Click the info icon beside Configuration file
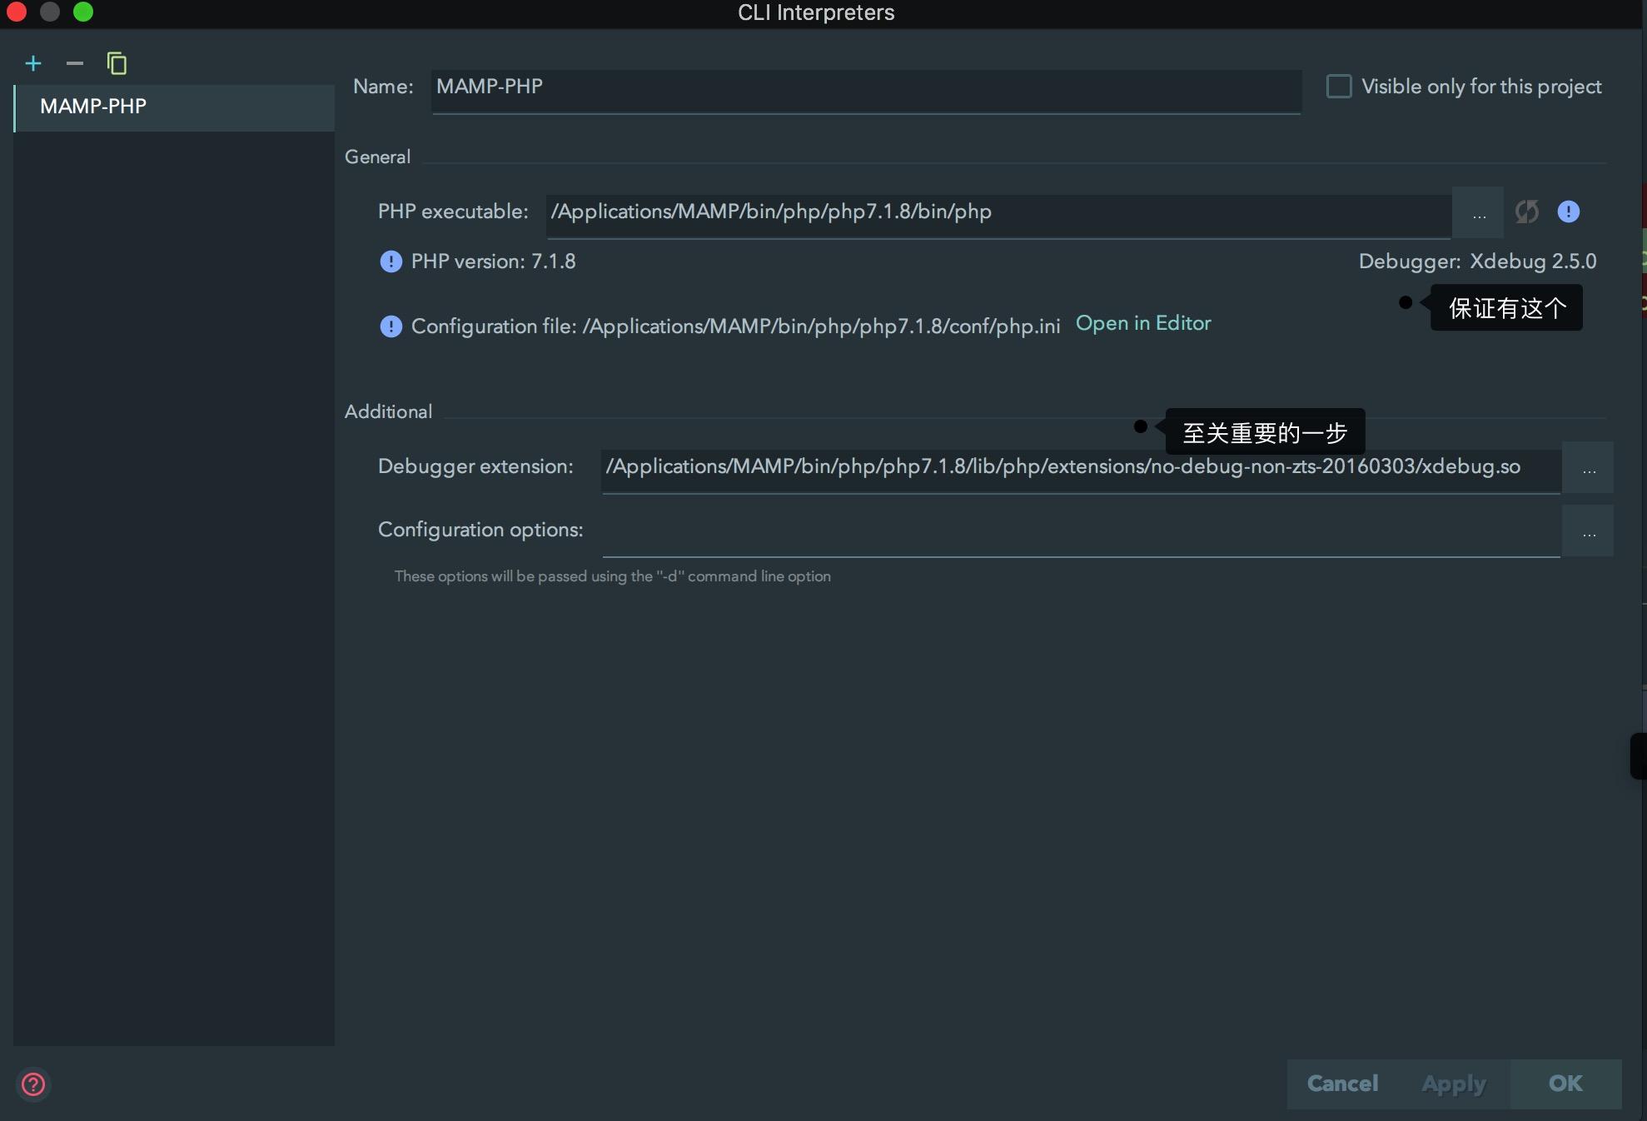 pyautogui.click(x=391, y=326)
